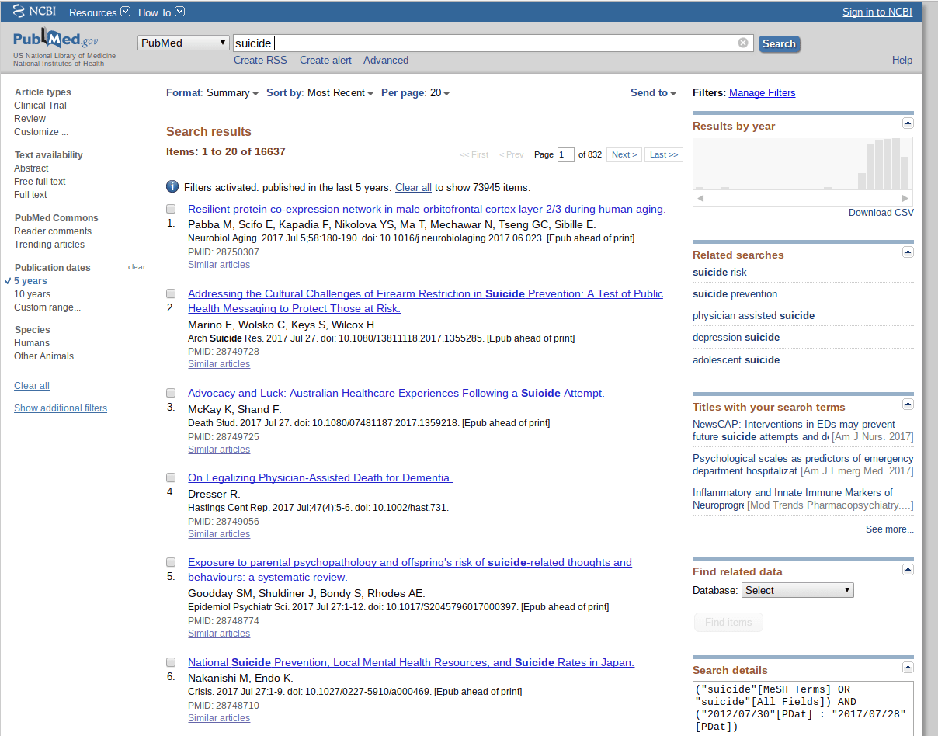Screen dimensions: 938x736
Task: Open the database selector showing PubMed
Action: coord(182,42)
